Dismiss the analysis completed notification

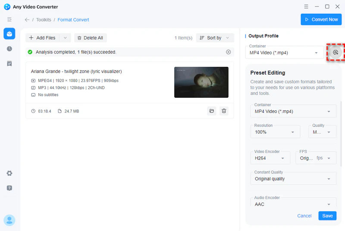(229, 52)
